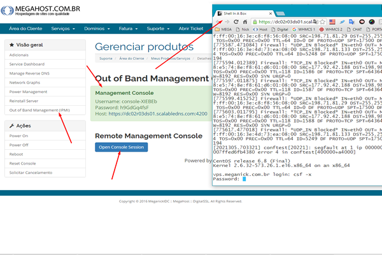The width and height of the screenshot is (382, 255).
Task: Open the CHAT bookmark
Action: pos(355,29)
